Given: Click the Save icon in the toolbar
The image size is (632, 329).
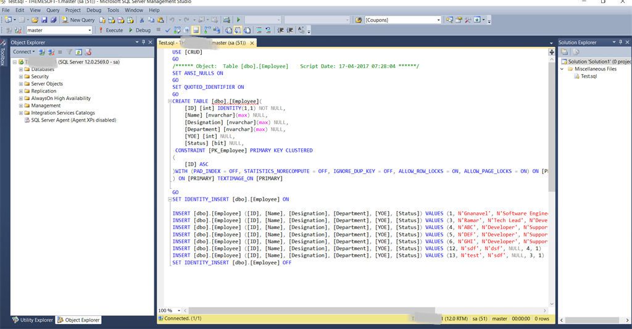Looking at the screenshot, I should [45, 20].
